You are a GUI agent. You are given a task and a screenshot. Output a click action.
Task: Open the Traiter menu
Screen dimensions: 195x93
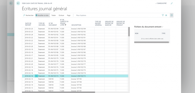[54, 15]
